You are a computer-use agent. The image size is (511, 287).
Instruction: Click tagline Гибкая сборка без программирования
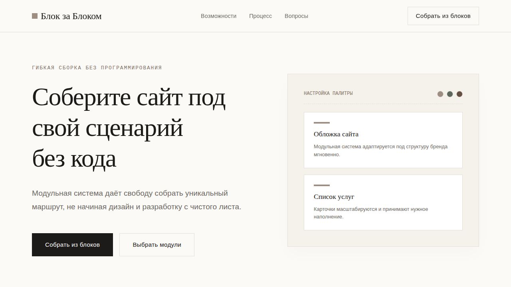(x=97, y=68)
